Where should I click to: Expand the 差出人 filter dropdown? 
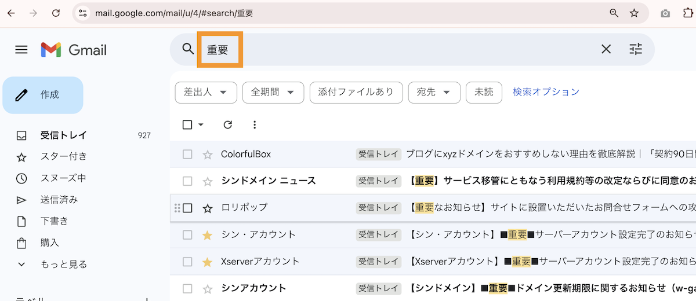pyautogui.click(x=206, y=92)
